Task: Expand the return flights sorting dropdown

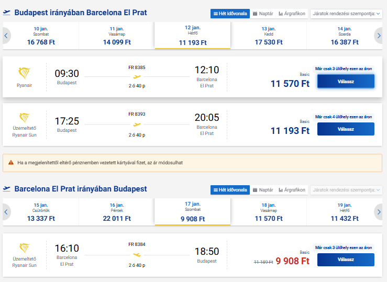Action: point(346,190)
